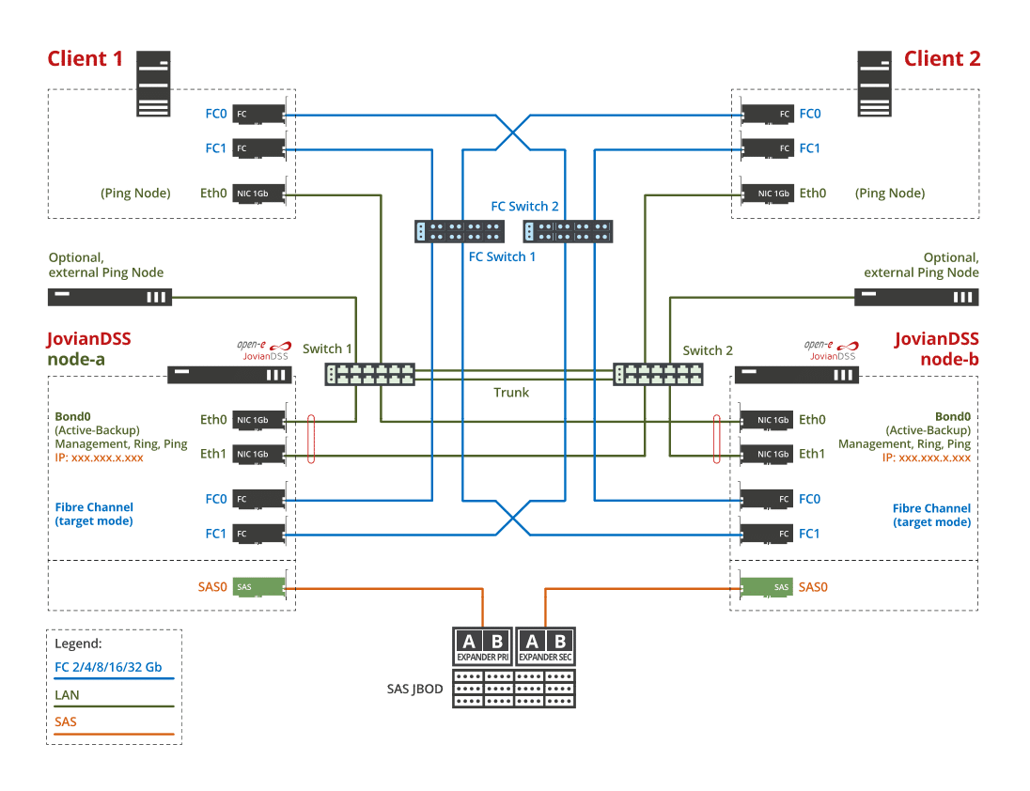Image resolution: width=1030 pixels, height=791 pixels.
Task: Click the Switch 1 LAN switch icon
Action: (370, 375)
